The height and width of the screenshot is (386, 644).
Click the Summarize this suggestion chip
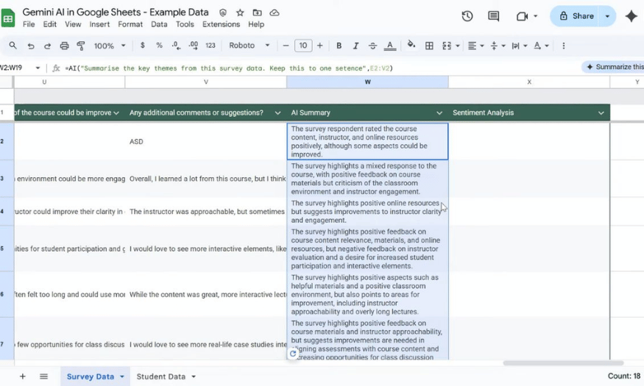[614, 67]
